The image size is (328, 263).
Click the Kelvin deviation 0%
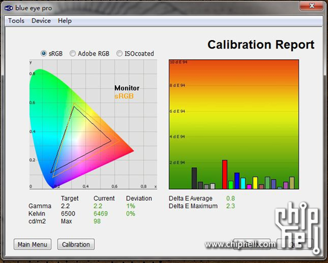point(130,213)
